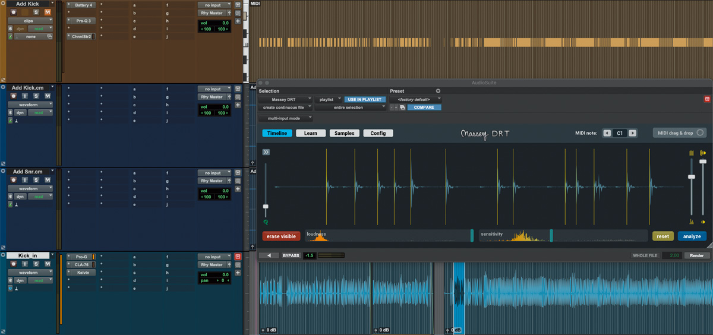Open the Preset menu arrow
The height and width of the screenshot is (335, 713).
(438, 91)
